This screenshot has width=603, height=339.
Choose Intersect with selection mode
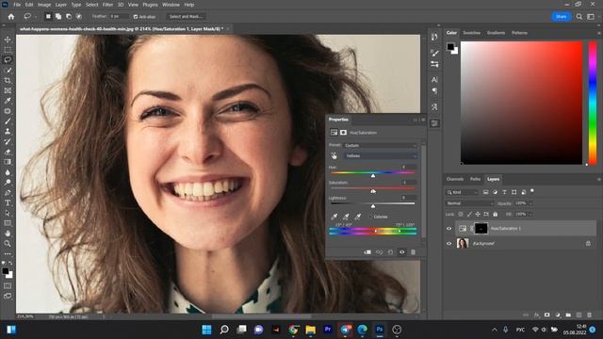(x=79, y=17)
